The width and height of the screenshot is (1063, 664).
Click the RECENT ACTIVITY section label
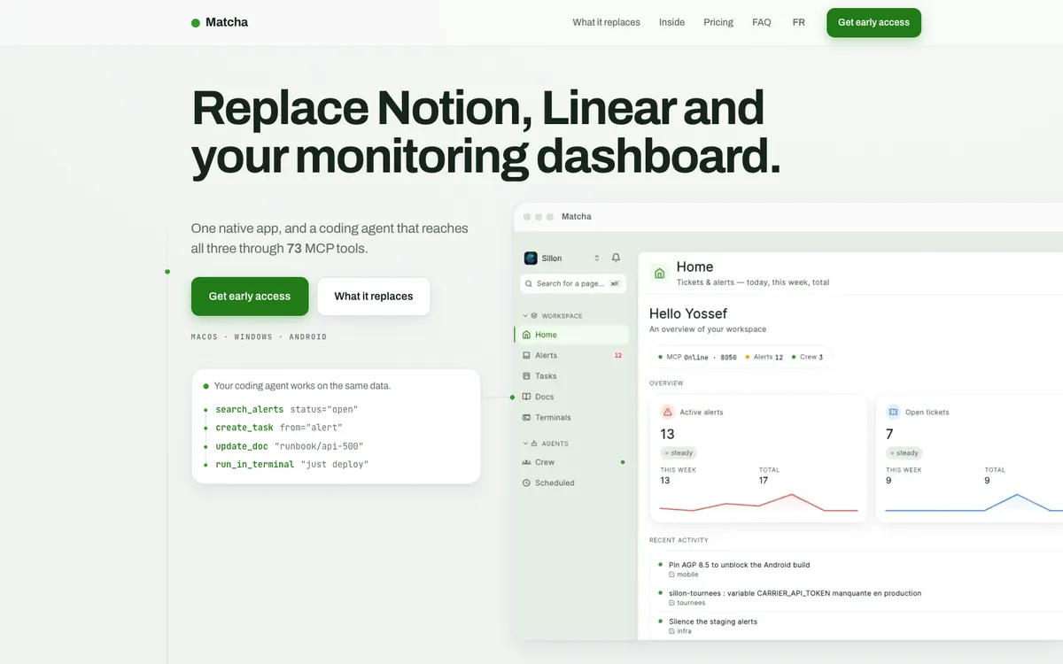pyautogui.click(x=679, y=540)
